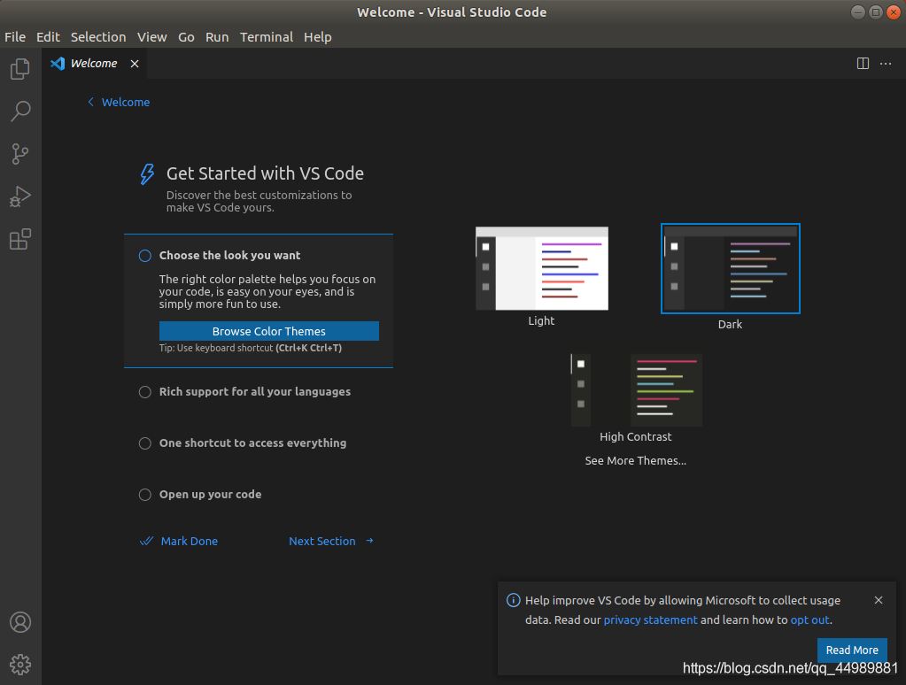The image size is (906, 685).
Task: Open the Help menu
Action: click(x=318, y=37)
